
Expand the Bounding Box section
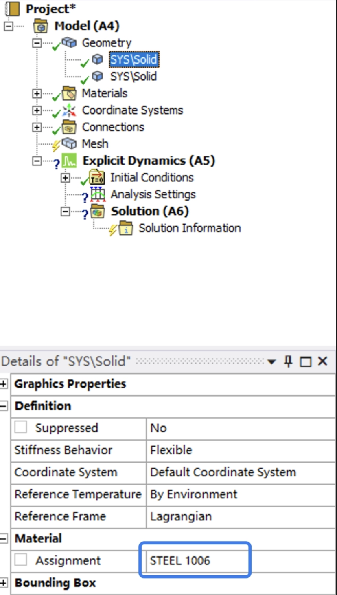[x=4, y=583]
